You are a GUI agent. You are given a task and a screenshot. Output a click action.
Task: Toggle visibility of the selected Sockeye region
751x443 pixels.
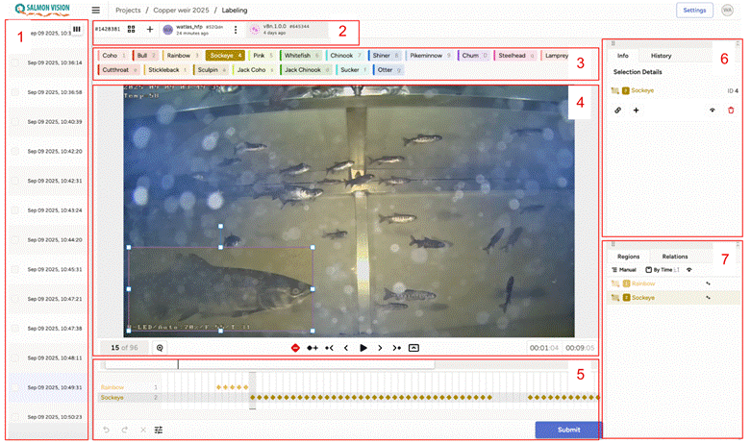[713, 111]
